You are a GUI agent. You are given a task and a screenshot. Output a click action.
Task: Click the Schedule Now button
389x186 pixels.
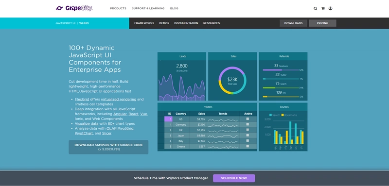pos(234,178)
